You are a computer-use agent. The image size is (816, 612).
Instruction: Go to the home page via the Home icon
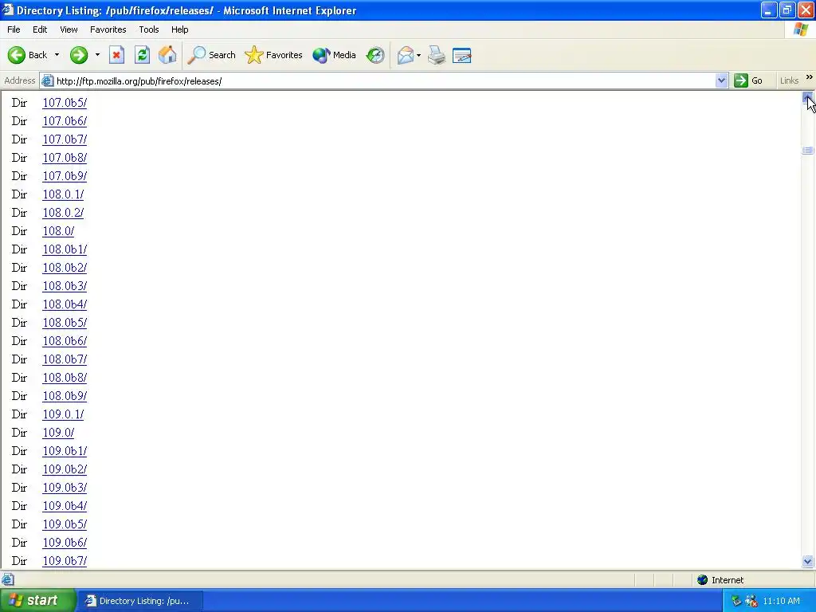(x=167, y=55)
